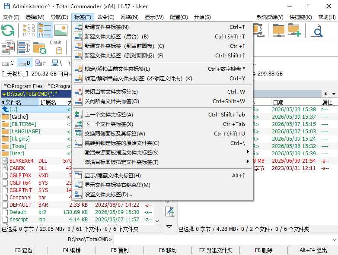Open left panel path yellow dropdown arrow

[x=4, y=94]
